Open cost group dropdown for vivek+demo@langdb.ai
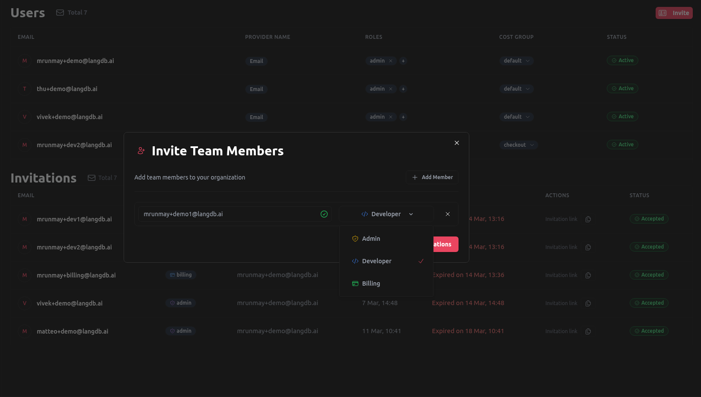Screen dimensions: 701x397 pos(516,117)
